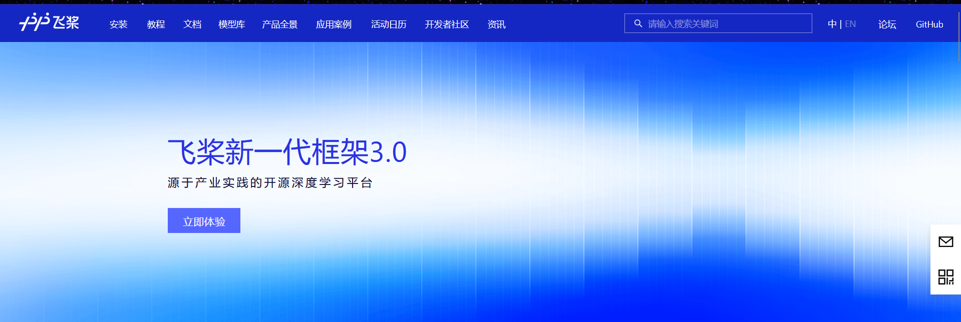Open the GitHub link
Screen dimensions: 961x322
[x=929, y=24]
